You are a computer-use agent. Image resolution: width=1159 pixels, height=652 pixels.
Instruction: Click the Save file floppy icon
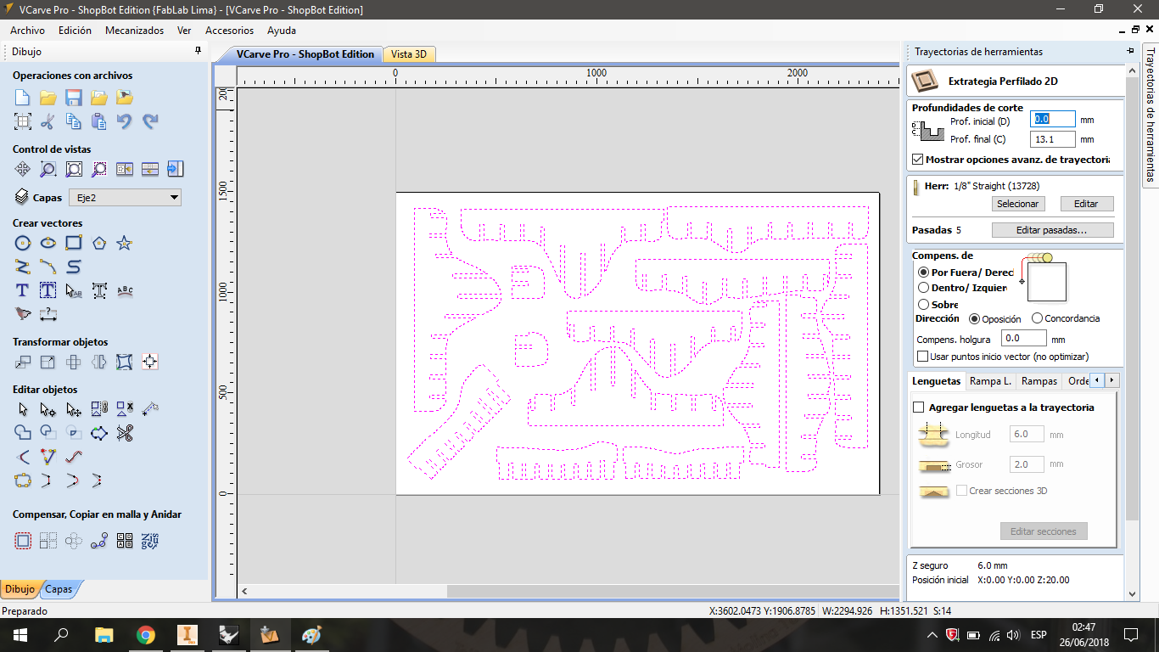74,97
